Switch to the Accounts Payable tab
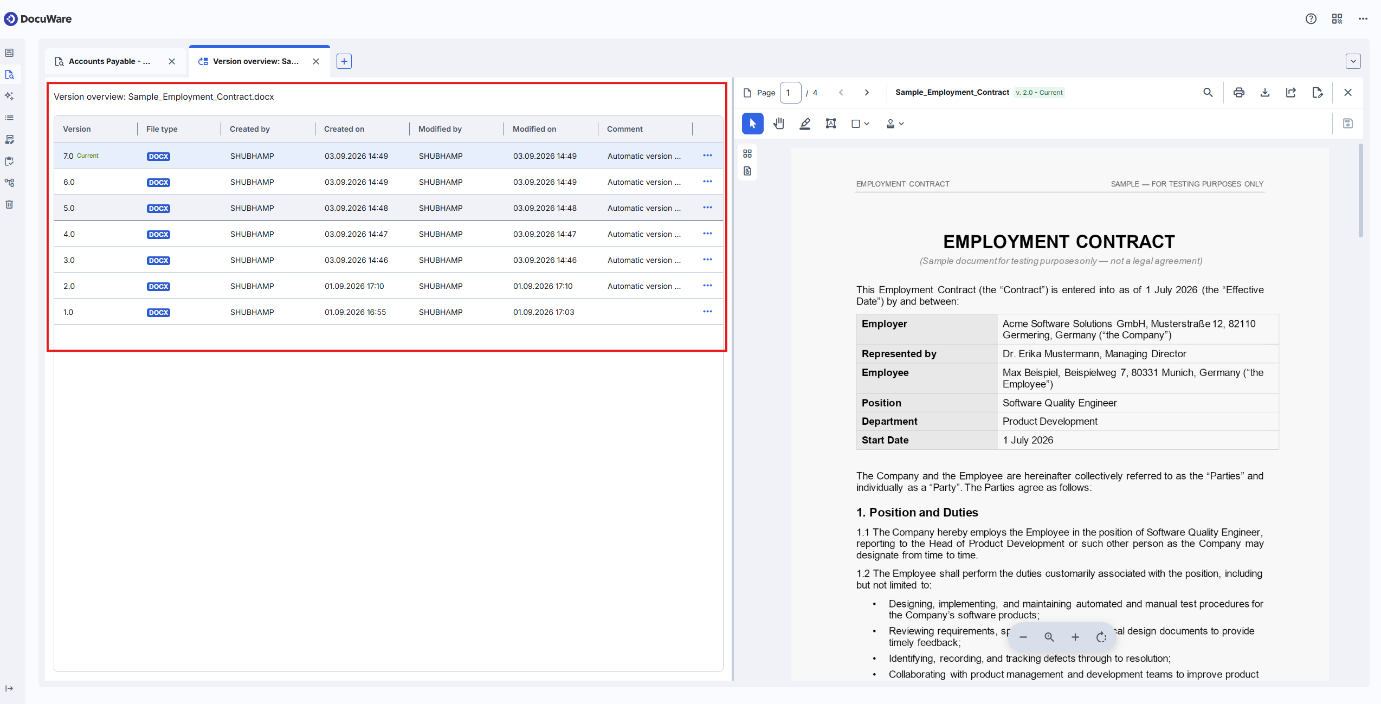Image resolution: width=1381 pixels, height=704 pixels. coord(109,61)
